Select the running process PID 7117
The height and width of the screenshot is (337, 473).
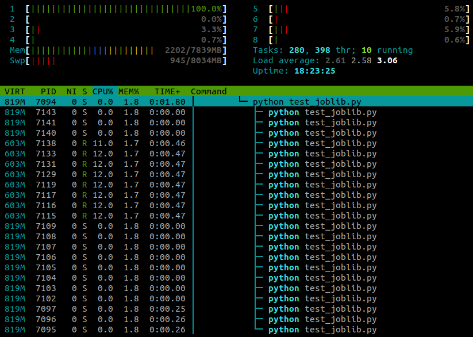237,195
